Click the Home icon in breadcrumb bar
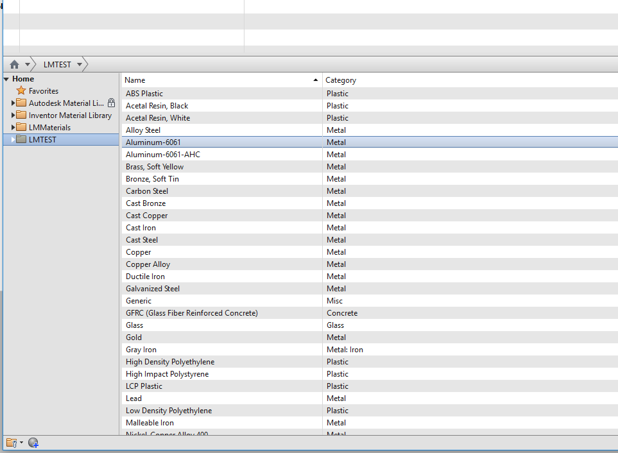 [15, 64]
